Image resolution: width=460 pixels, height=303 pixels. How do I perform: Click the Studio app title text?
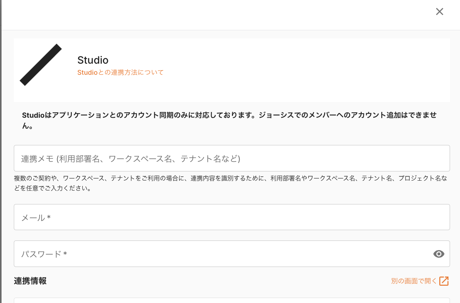pyautogui.click(x=93, y=60)
